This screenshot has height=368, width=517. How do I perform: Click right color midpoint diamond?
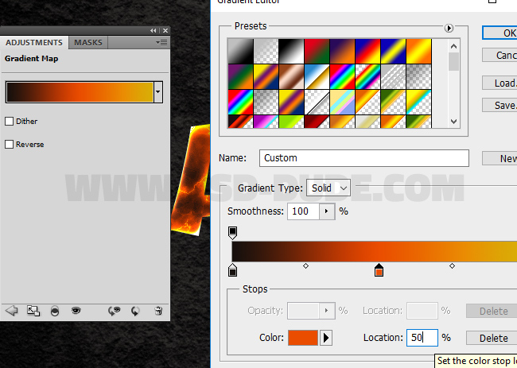452,265
